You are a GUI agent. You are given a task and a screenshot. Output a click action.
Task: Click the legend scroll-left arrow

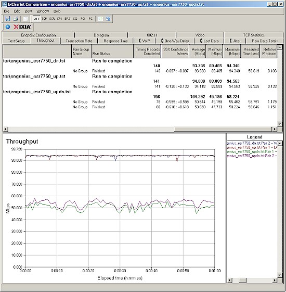click(x=229, y=280)
